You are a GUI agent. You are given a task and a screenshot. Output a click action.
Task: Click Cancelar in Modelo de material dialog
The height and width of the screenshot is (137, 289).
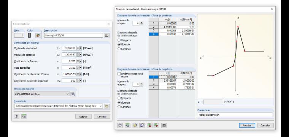pyautogui.click(x=265, y=125)
